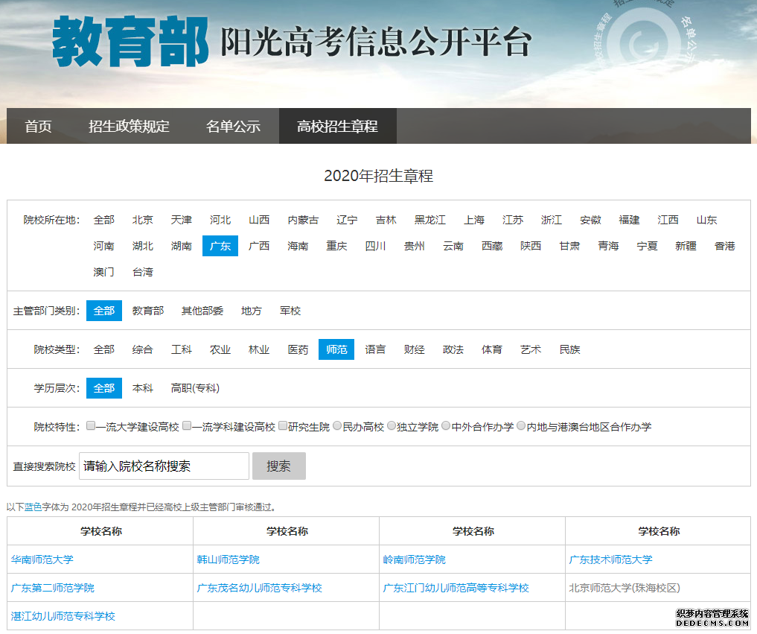Viewport: 757px width, 634px height.
Task: Open the 名单公示 navigation tab
Action: [233, 126]
